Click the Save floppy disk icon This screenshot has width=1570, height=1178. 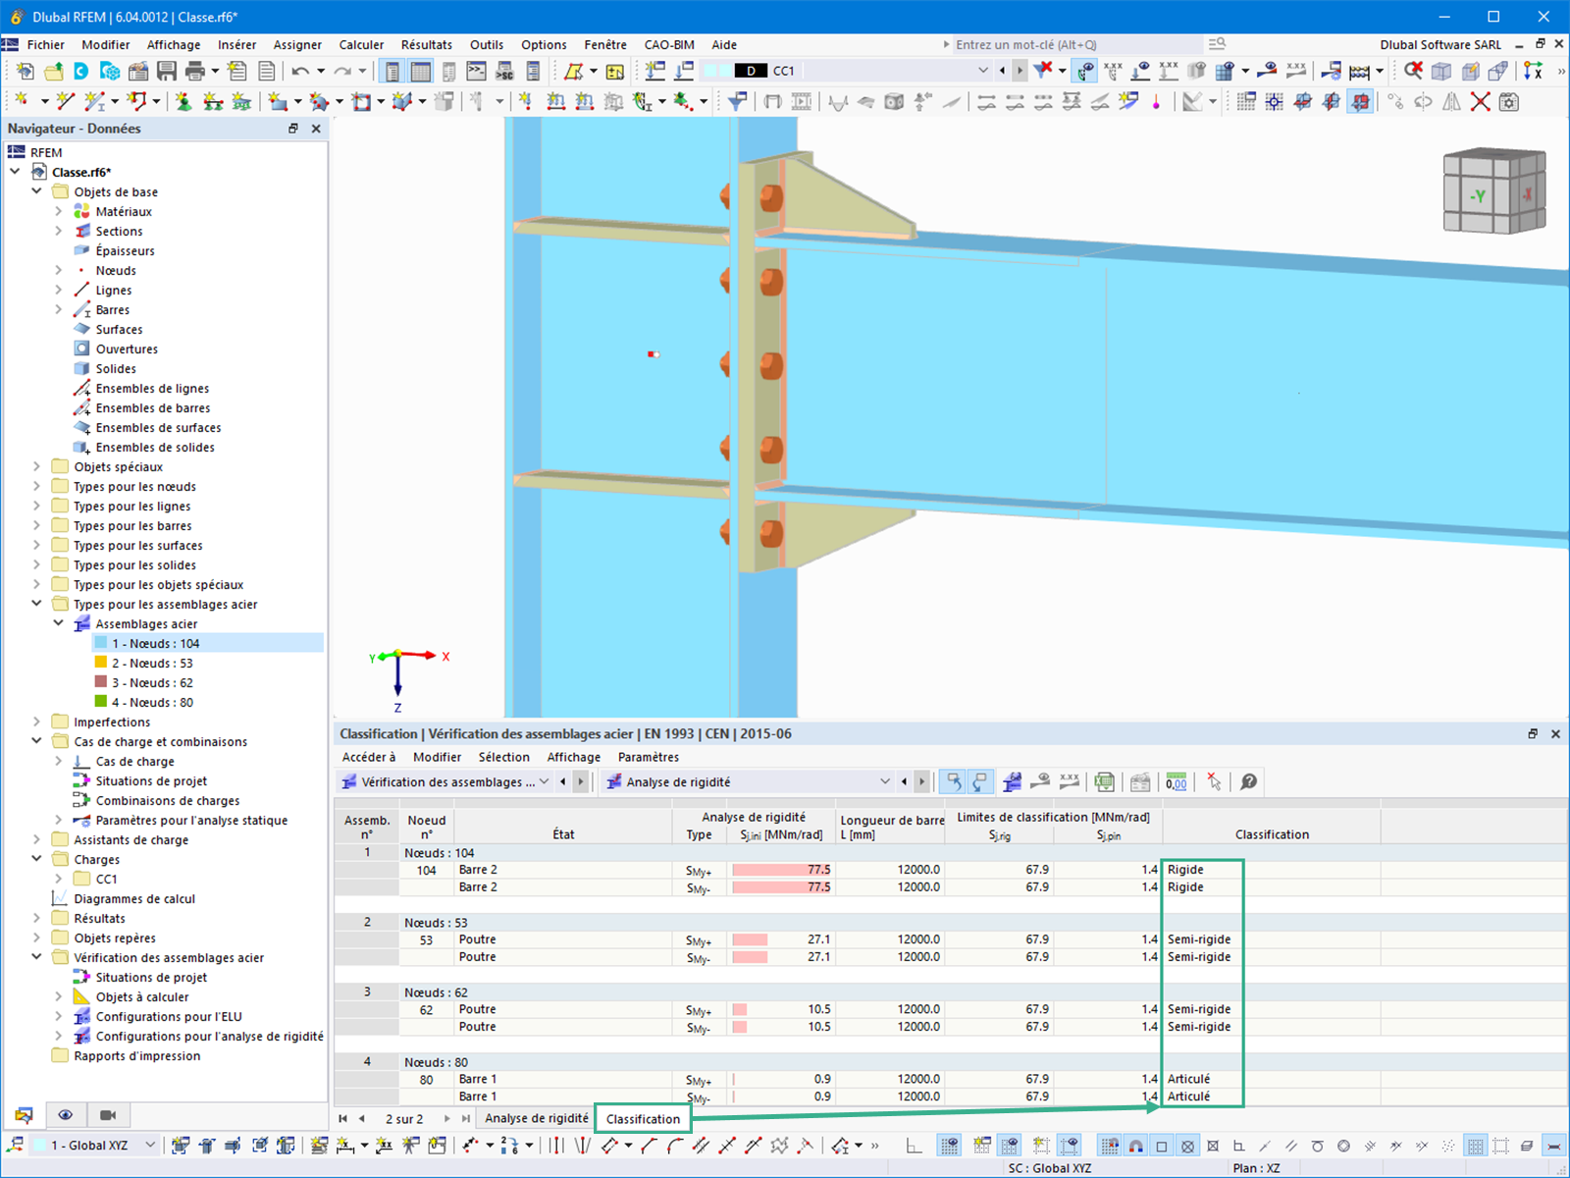tap(167, 71)
